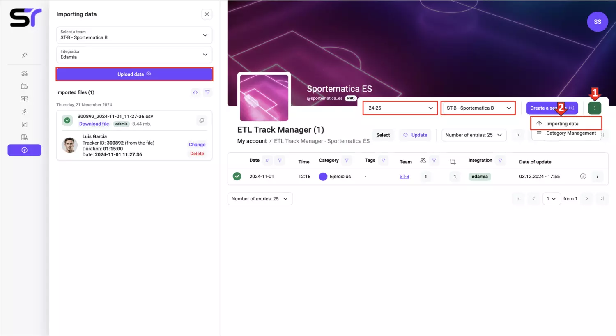Screen dimensions: 616x336
Task: Open row options for the 2024-11-01 entry
Action: (597, 176)
